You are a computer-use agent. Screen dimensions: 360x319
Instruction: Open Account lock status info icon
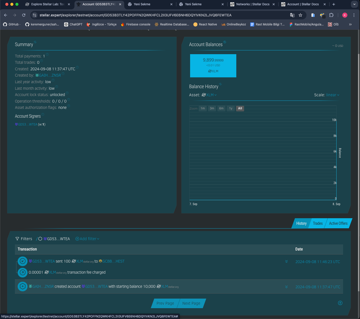[67, 93]
